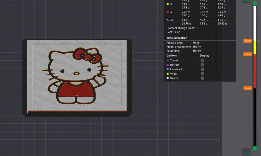Screen dimensions: 261x156
Task: Click the green plus handle atop layer slider
Action: click(255, 3)
